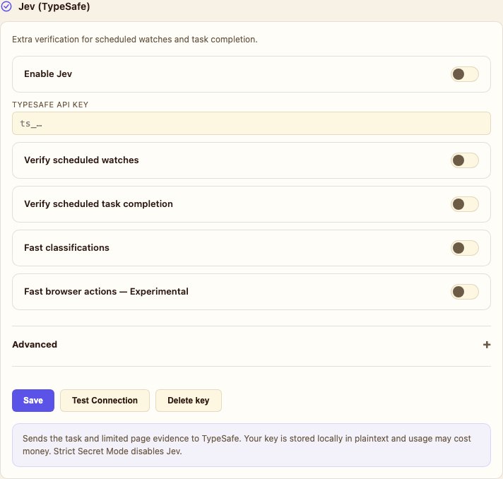Screen dimensions: 503x479
Task: Select the Jev (TypeSafe) section title
Action: pos(54,6)
